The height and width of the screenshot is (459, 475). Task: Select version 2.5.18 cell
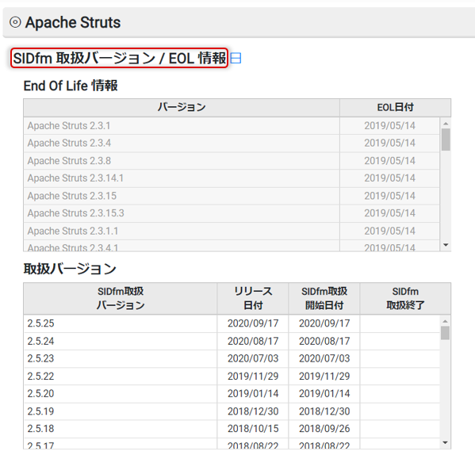point(121,429)
